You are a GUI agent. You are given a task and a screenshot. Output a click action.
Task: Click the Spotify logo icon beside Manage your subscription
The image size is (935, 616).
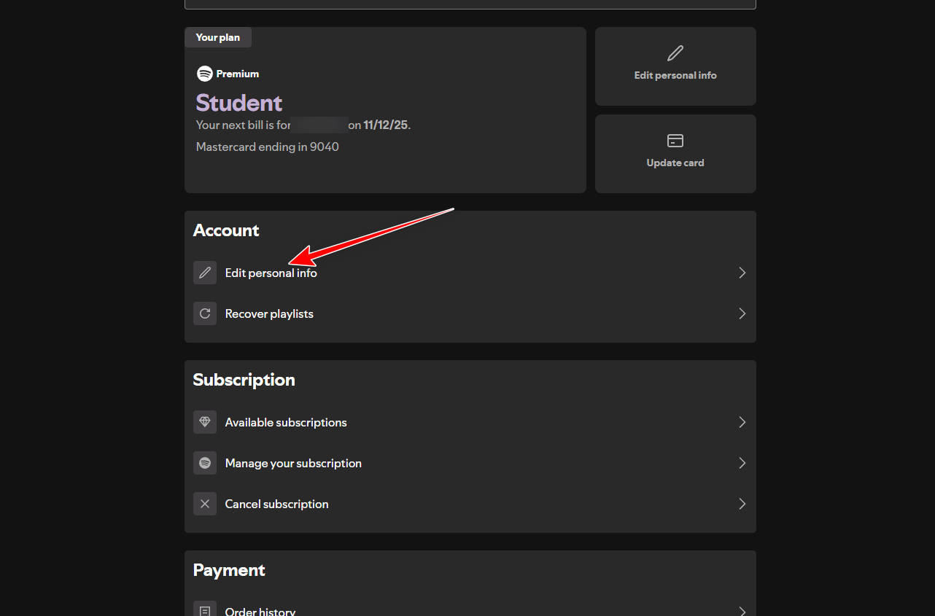tap(205, 462)
